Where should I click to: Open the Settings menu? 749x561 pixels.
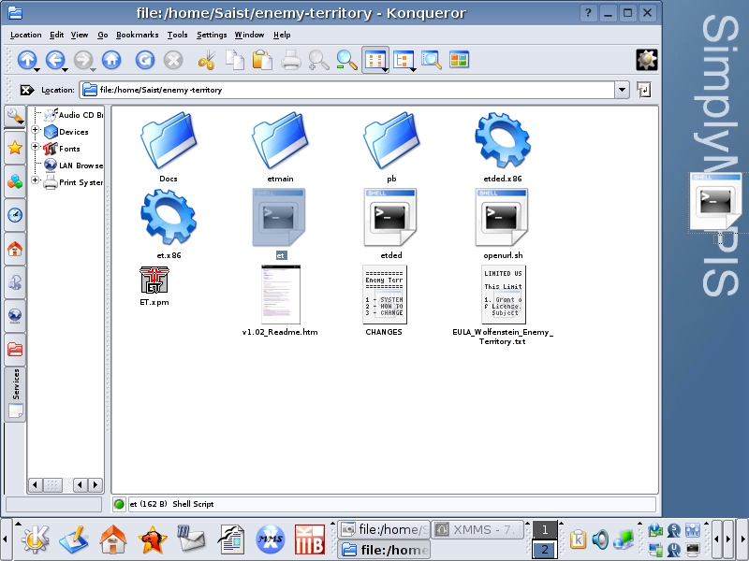(212, 35)
